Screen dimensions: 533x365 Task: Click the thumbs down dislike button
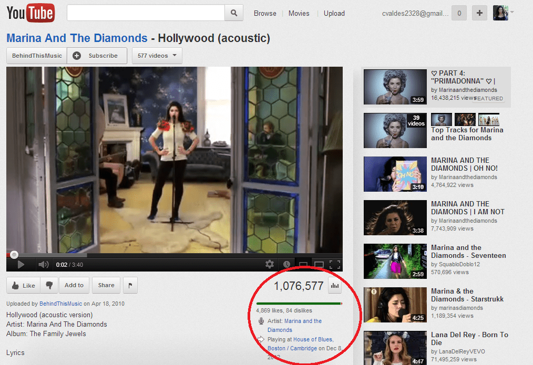(49, 285)
